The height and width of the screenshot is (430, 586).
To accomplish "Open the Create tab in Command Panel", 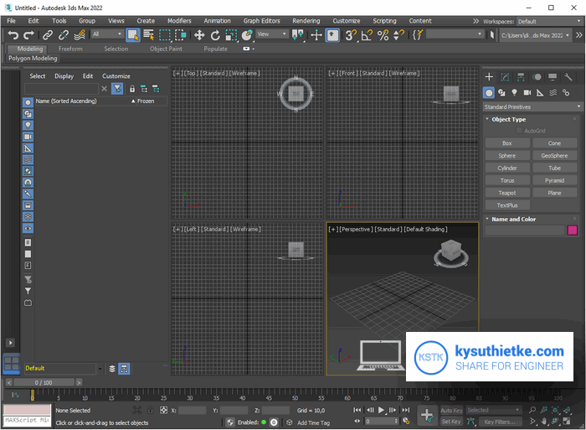I will [x=489, y=77].
